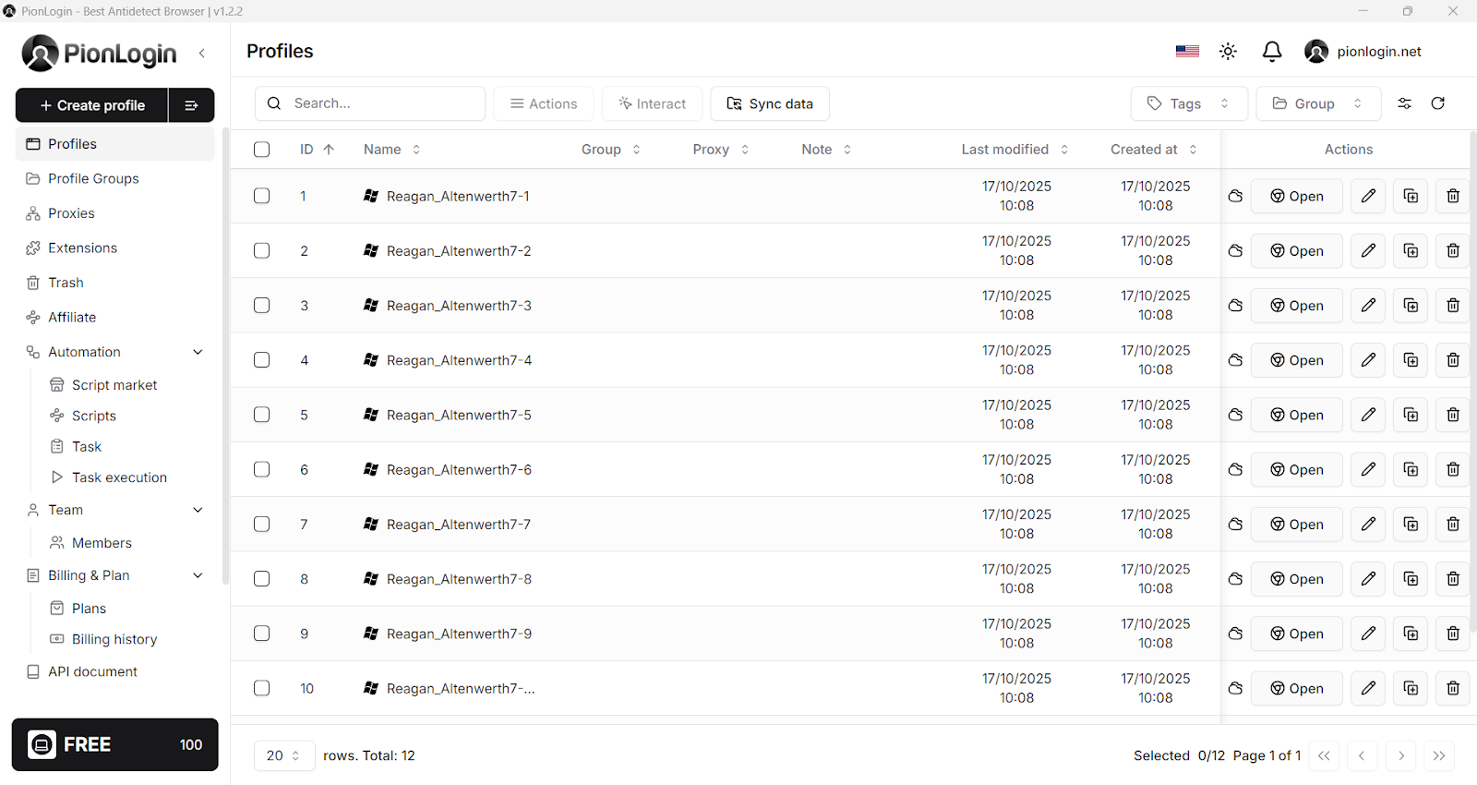Open the Tags dropdown filter

(x=1188, y=103)
